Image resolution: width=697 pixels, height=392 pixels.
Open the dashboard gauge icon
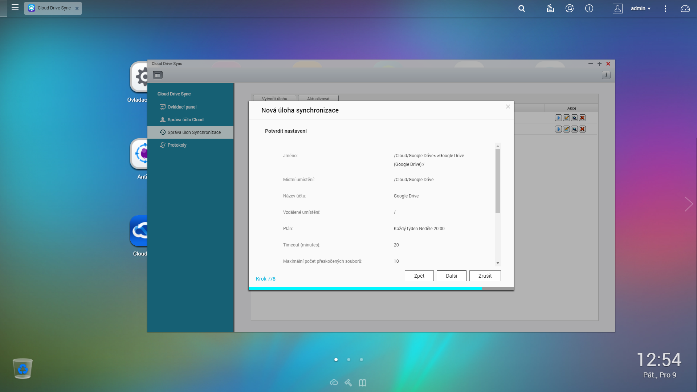click(x=685, y=8)
